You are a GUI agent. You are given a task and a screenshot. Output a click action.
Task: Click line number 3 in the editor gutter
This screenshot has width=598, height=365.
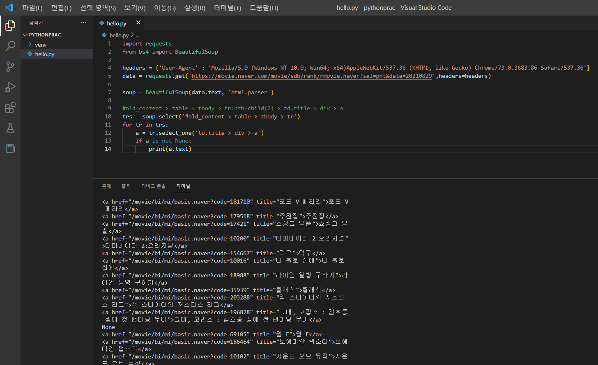point(109,60)
